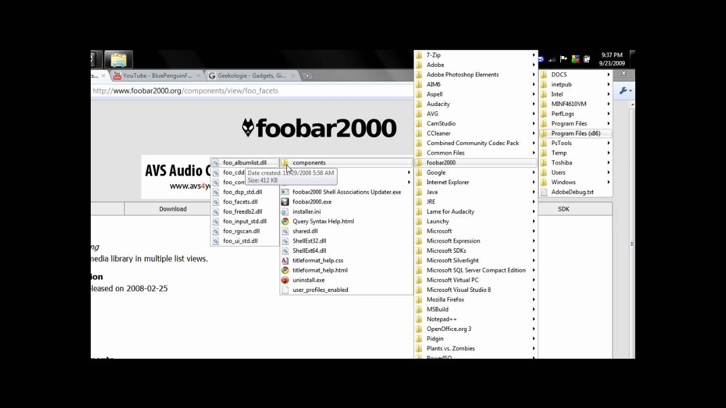Viewport: 726px width, 408px height.
Task: Click the Windows Explorer taskbar icon
Action: [x=119, y=59]
